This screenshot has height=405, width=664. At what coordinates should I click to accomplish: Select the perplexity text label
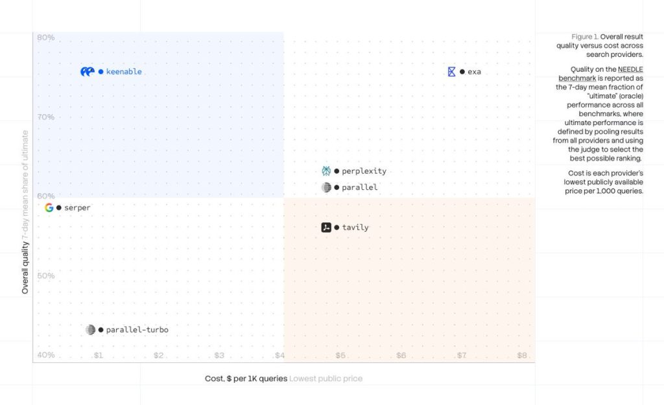click(x=364, y=171)
